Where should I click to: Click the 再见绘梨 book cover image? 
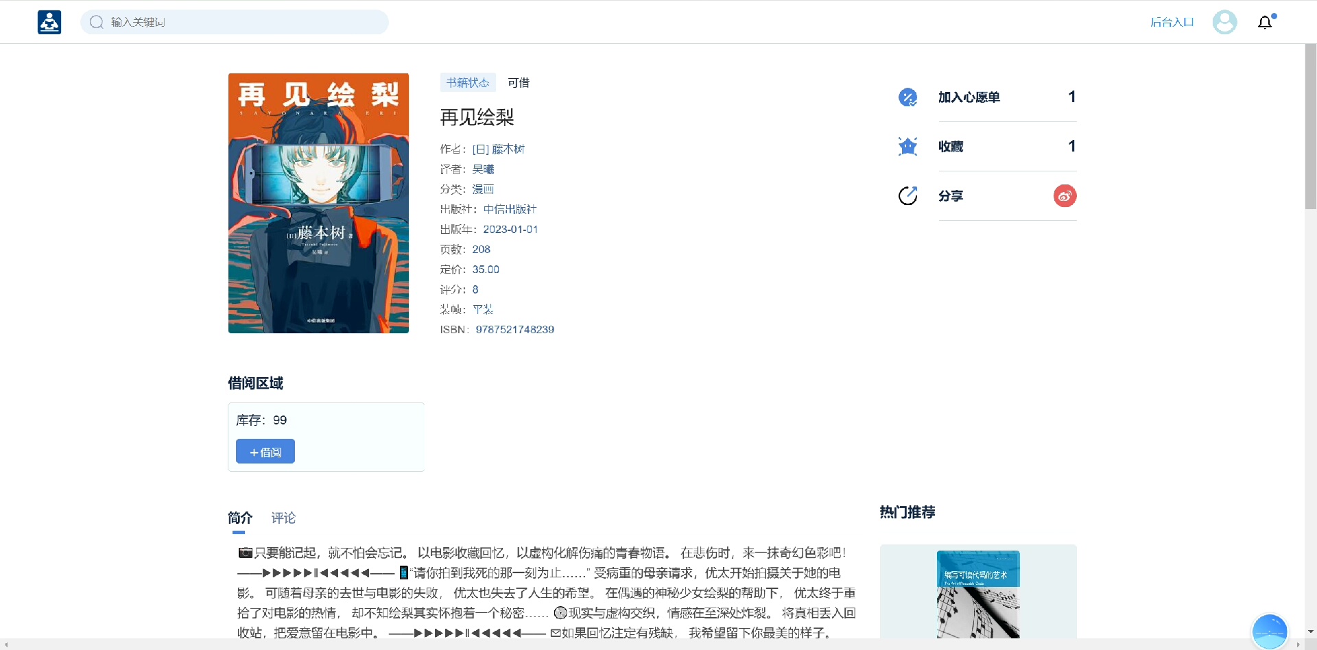point(318,203)
